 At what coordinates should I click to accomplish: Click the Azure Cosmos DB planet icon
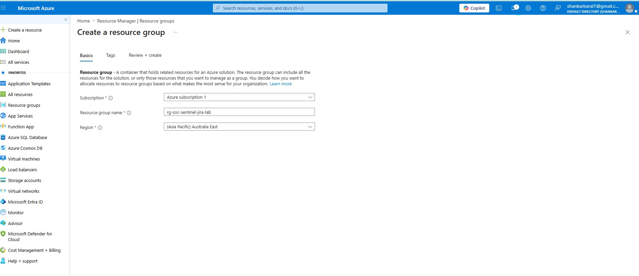[x=3, y=148]
